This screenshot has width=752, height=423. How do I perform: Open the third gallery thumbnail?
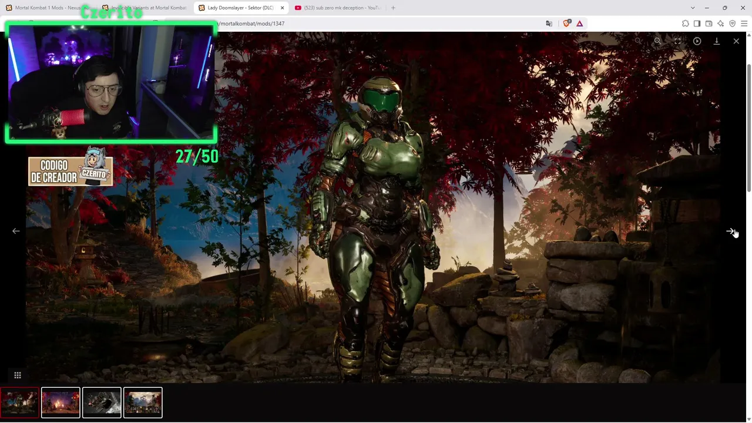pyautogui.click(x=102, y=402)
